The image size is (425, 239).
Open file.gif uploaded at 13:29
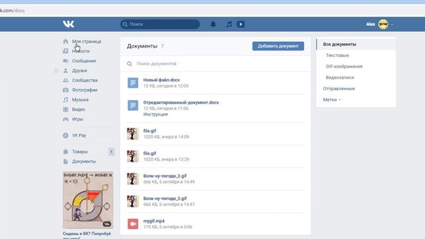(x=149, y=153)
